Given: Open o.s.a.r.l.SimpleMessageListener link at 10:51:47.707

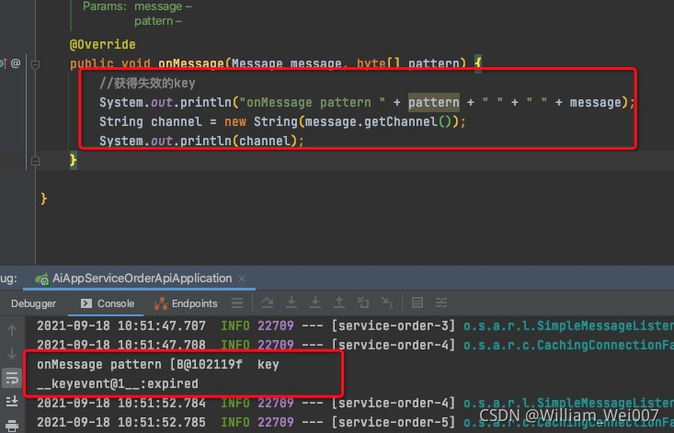Looking at the screenshot, I should click(568, 325).
